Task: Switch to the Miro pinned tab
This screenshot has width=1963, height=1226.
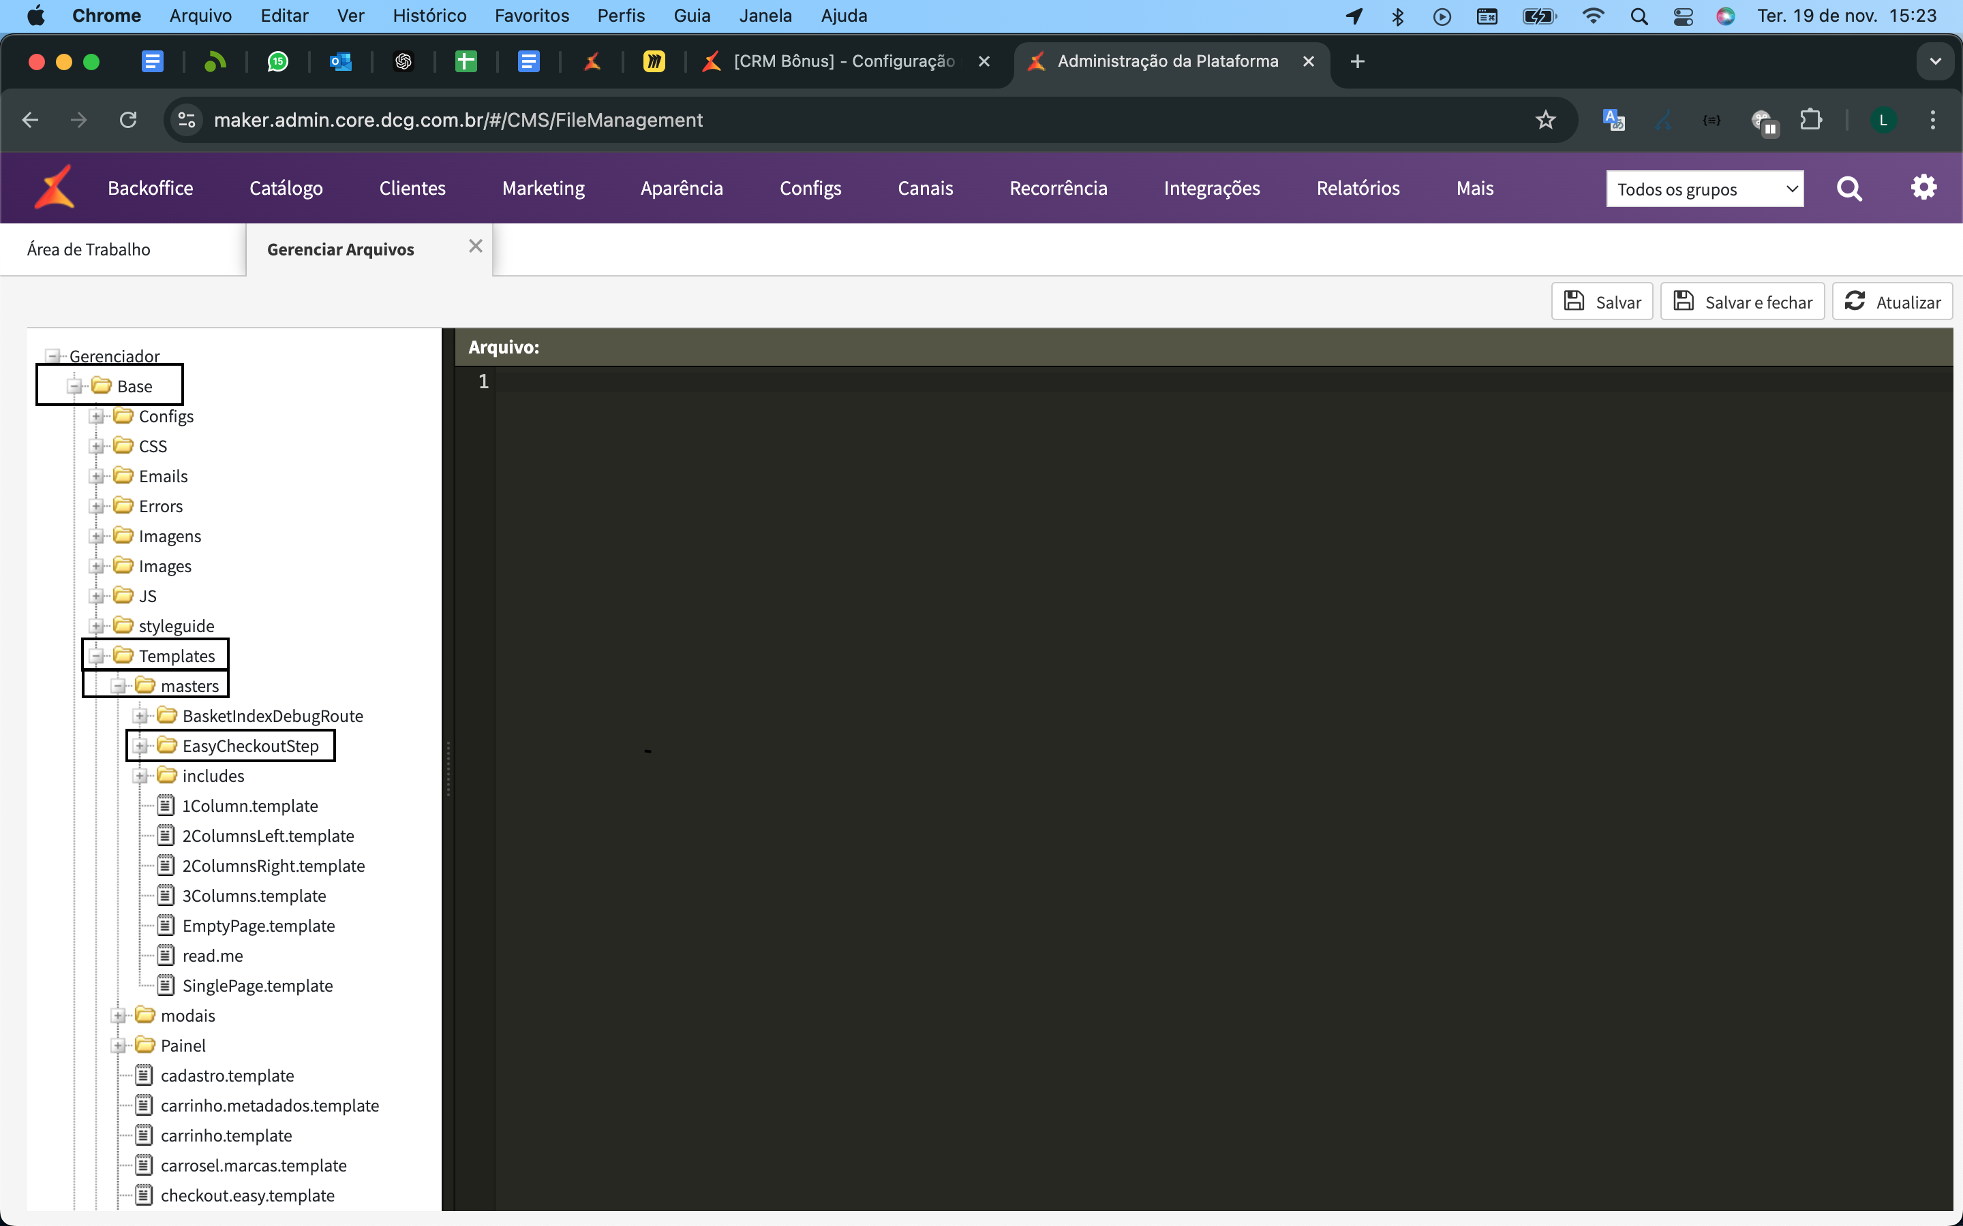Action: point(654,61)
